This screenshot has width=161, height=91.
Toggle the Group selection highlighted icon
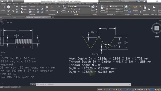coord(130,12)
